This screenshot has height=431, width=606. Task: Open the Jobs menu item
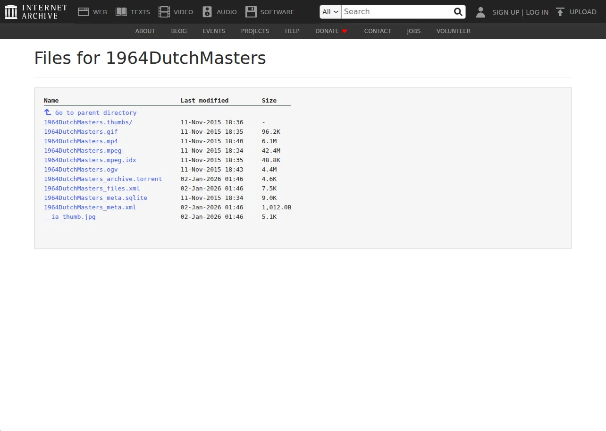click(413, 31)
